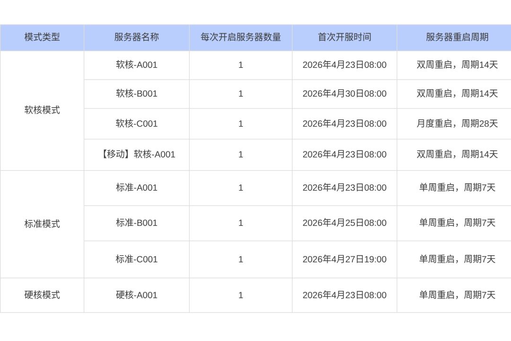Click the 标准-C001 server name

pyautogui.click(x=136, y=259)
